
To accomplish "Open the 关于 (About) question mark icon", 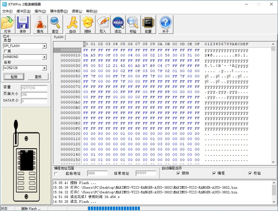I will [x=165, y=23].
